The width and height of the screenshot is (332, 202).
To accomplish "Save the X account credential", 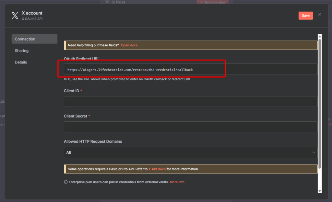I will [305, 16].
